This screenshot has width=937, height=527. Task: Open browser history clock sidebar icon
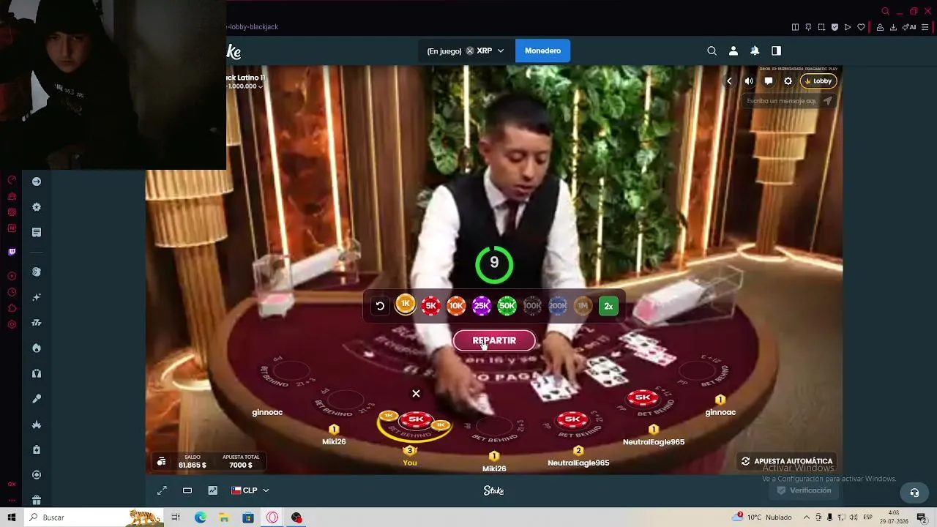[x=12, y=292]
